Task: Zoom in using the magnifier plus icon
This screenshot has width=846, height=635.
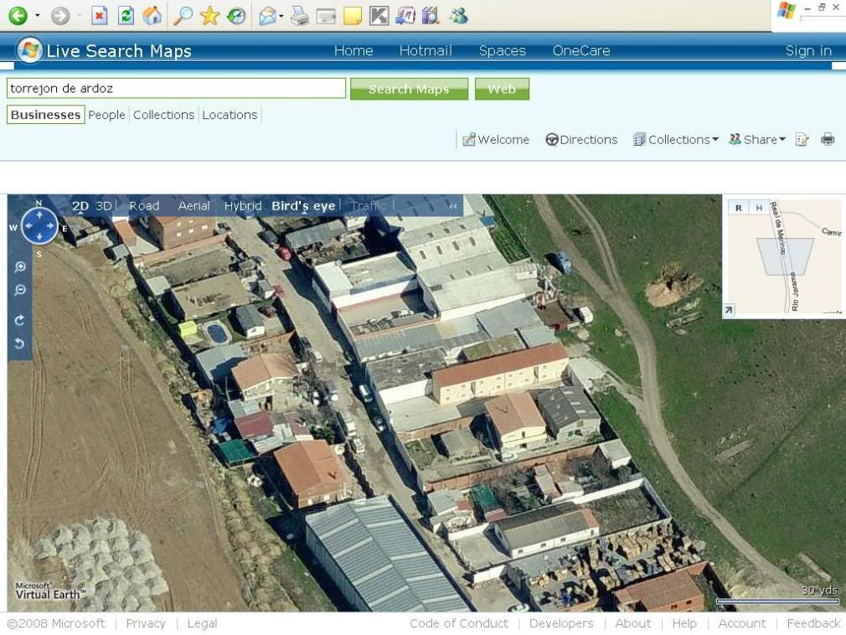Action: click(20, 267)
